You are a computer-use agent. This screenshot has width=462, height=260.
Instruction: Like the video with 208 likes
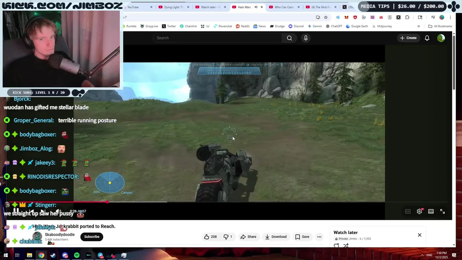[210, 237]
